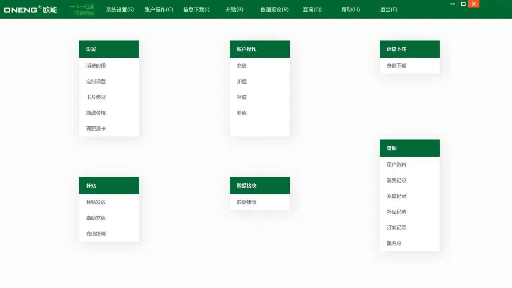Open 能源价格 settings
Screen dimensions: 512x288
click(x=95, y=113)
